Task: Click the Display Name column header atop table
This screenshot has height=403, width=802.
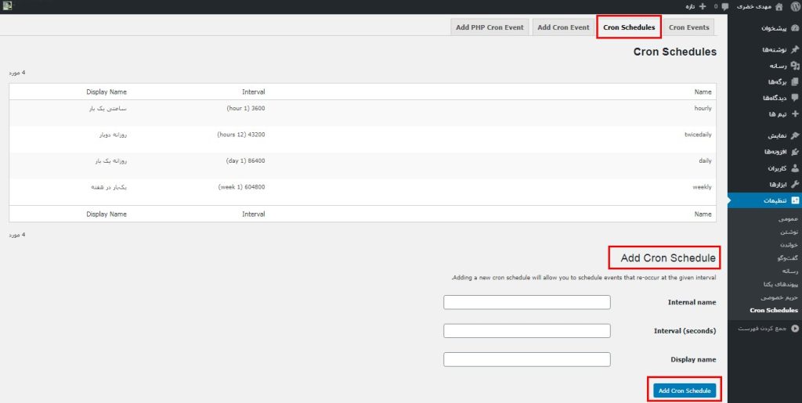Action: (107, 92)
